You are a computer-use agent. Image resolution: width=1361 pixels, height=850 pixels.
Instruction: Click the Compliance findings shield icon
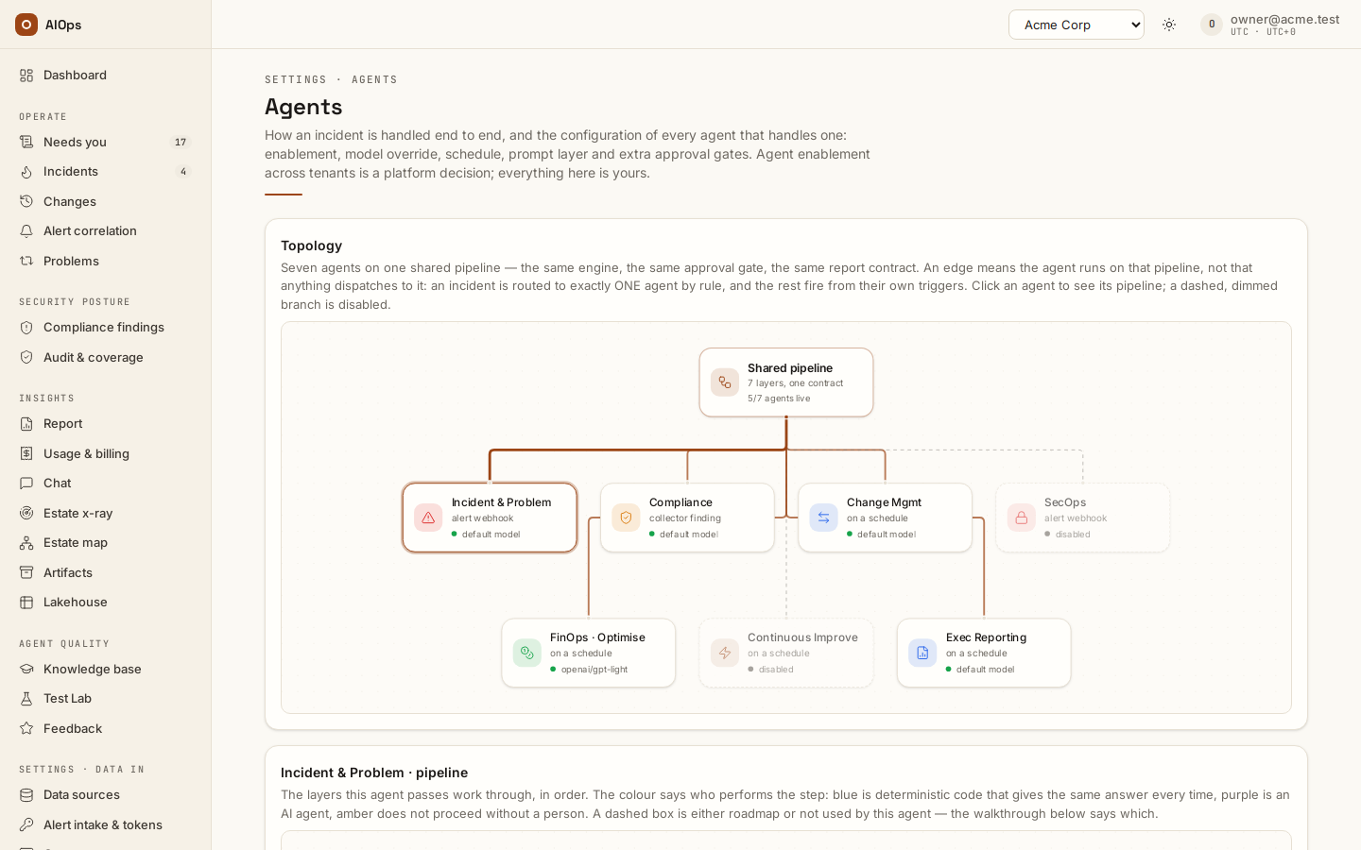[x=26, y=328]
